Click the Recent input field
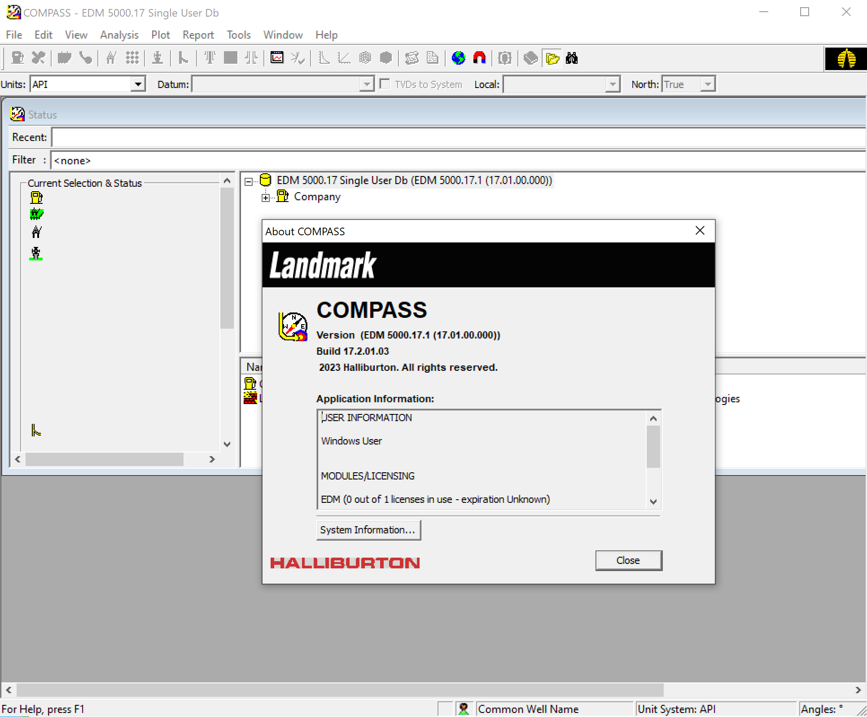 (x=458, y=137)
